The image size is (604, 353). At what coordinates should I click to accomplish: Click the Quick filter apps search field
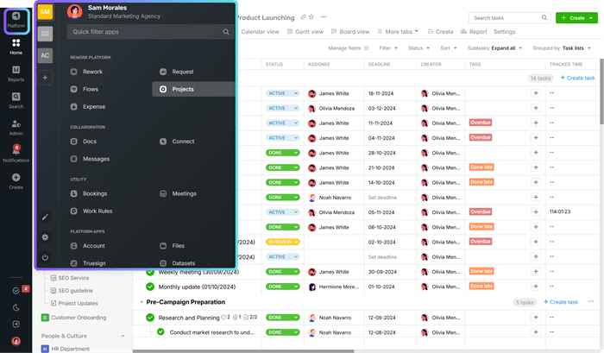[145, 31]
